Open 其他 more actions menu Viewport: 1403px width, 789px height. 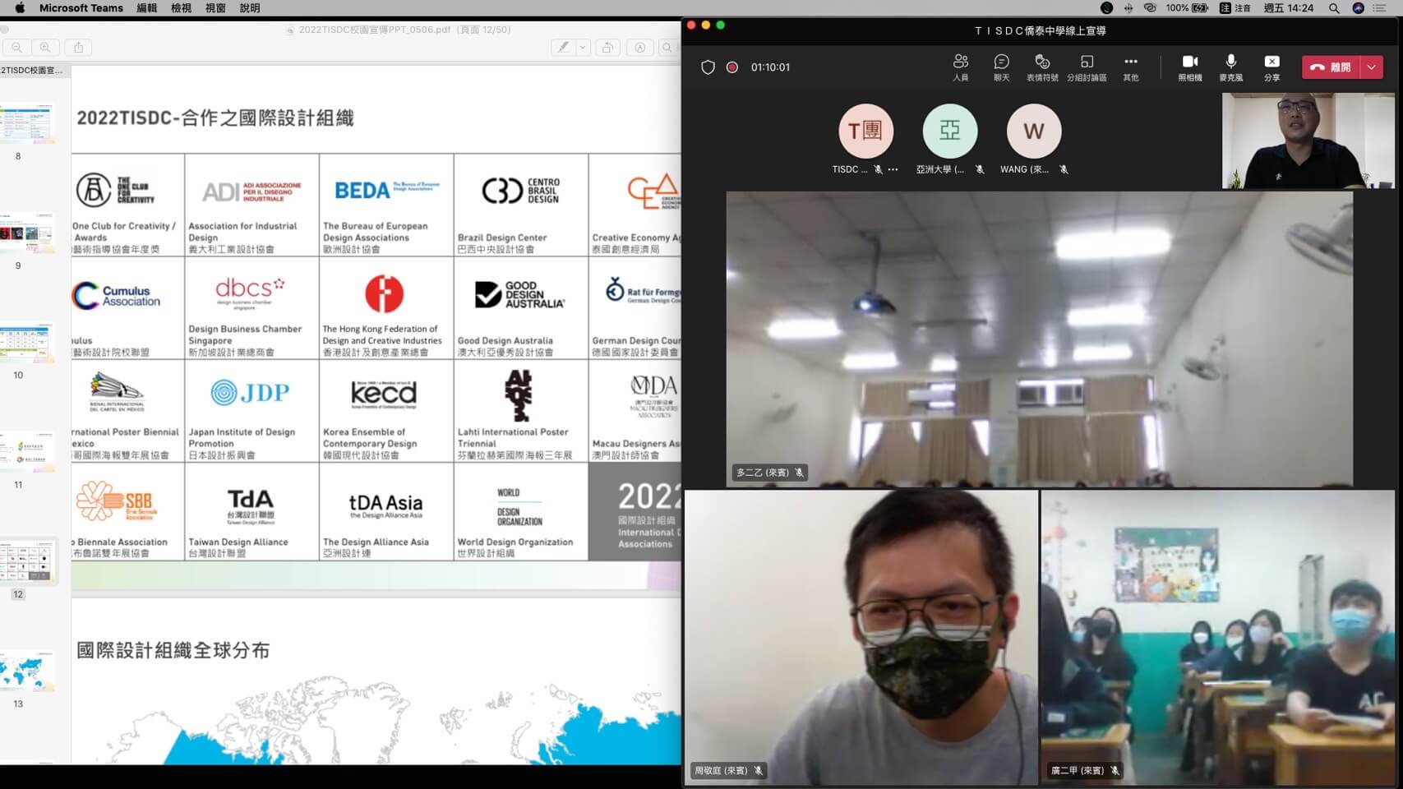(x=1131, y=67)
